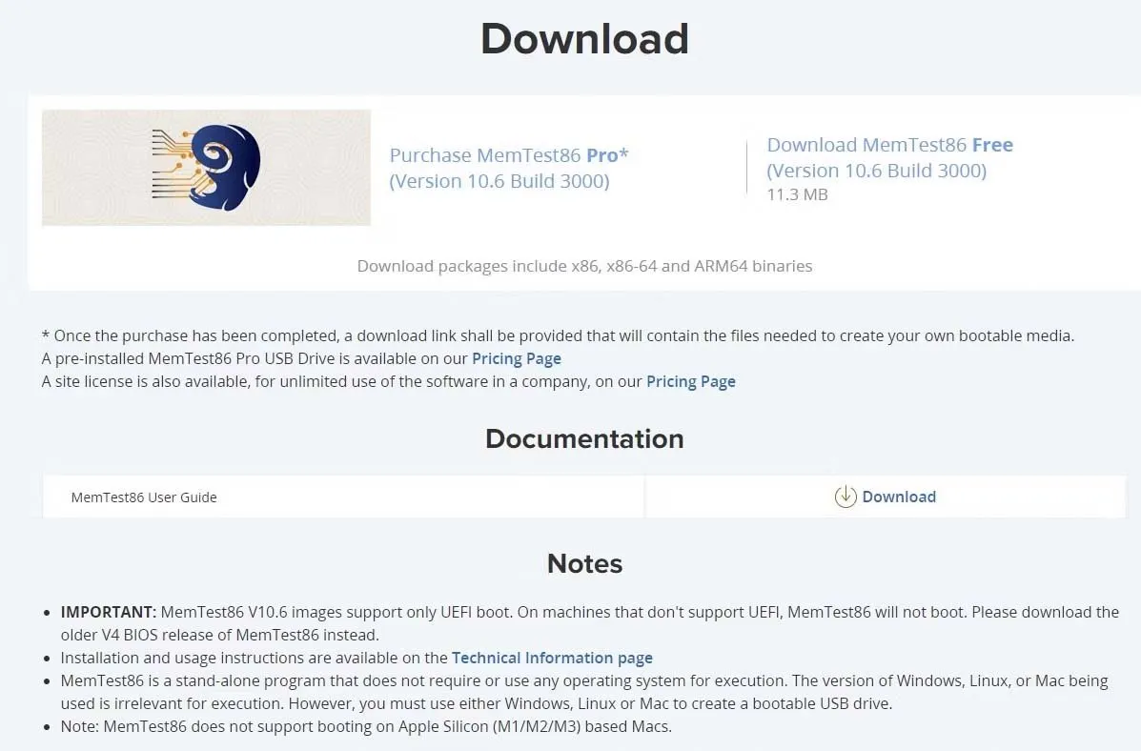
Task: Click the circular download arrow icon
Action: (845, 497)
